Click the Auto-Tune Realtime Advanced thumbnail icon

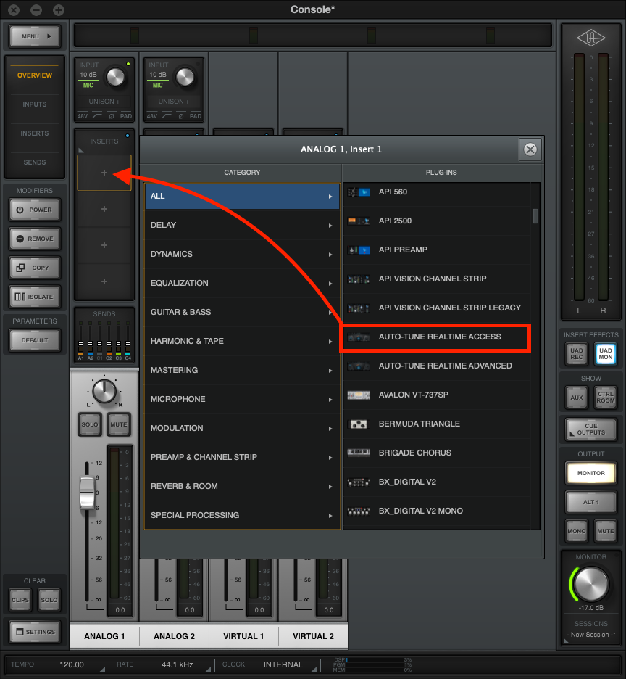click(359, 366)
